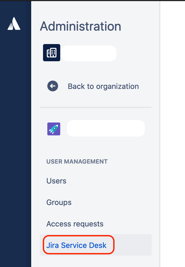The width and height of the screenshot is (185, 267).
Task: Open the Users page
Action: click(56, 181)
